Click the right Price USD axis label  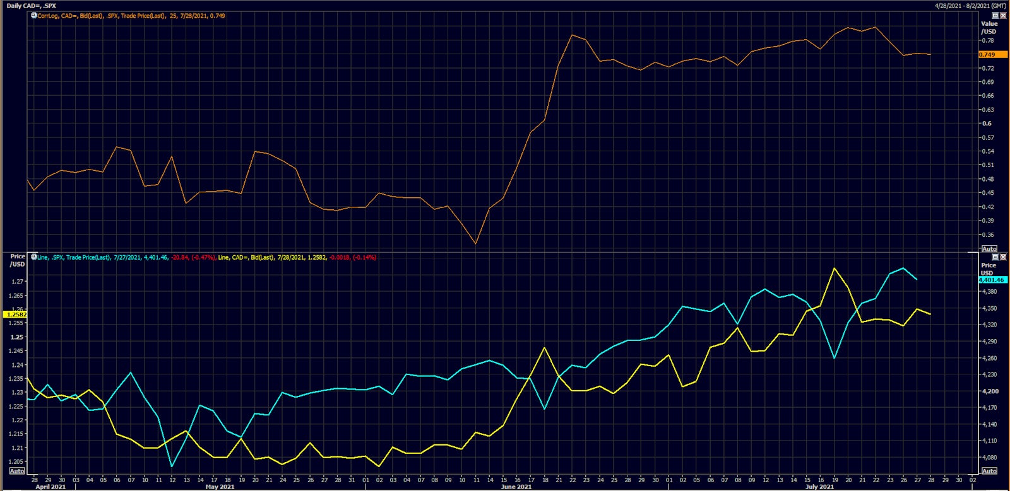click(x=988, y=269)
